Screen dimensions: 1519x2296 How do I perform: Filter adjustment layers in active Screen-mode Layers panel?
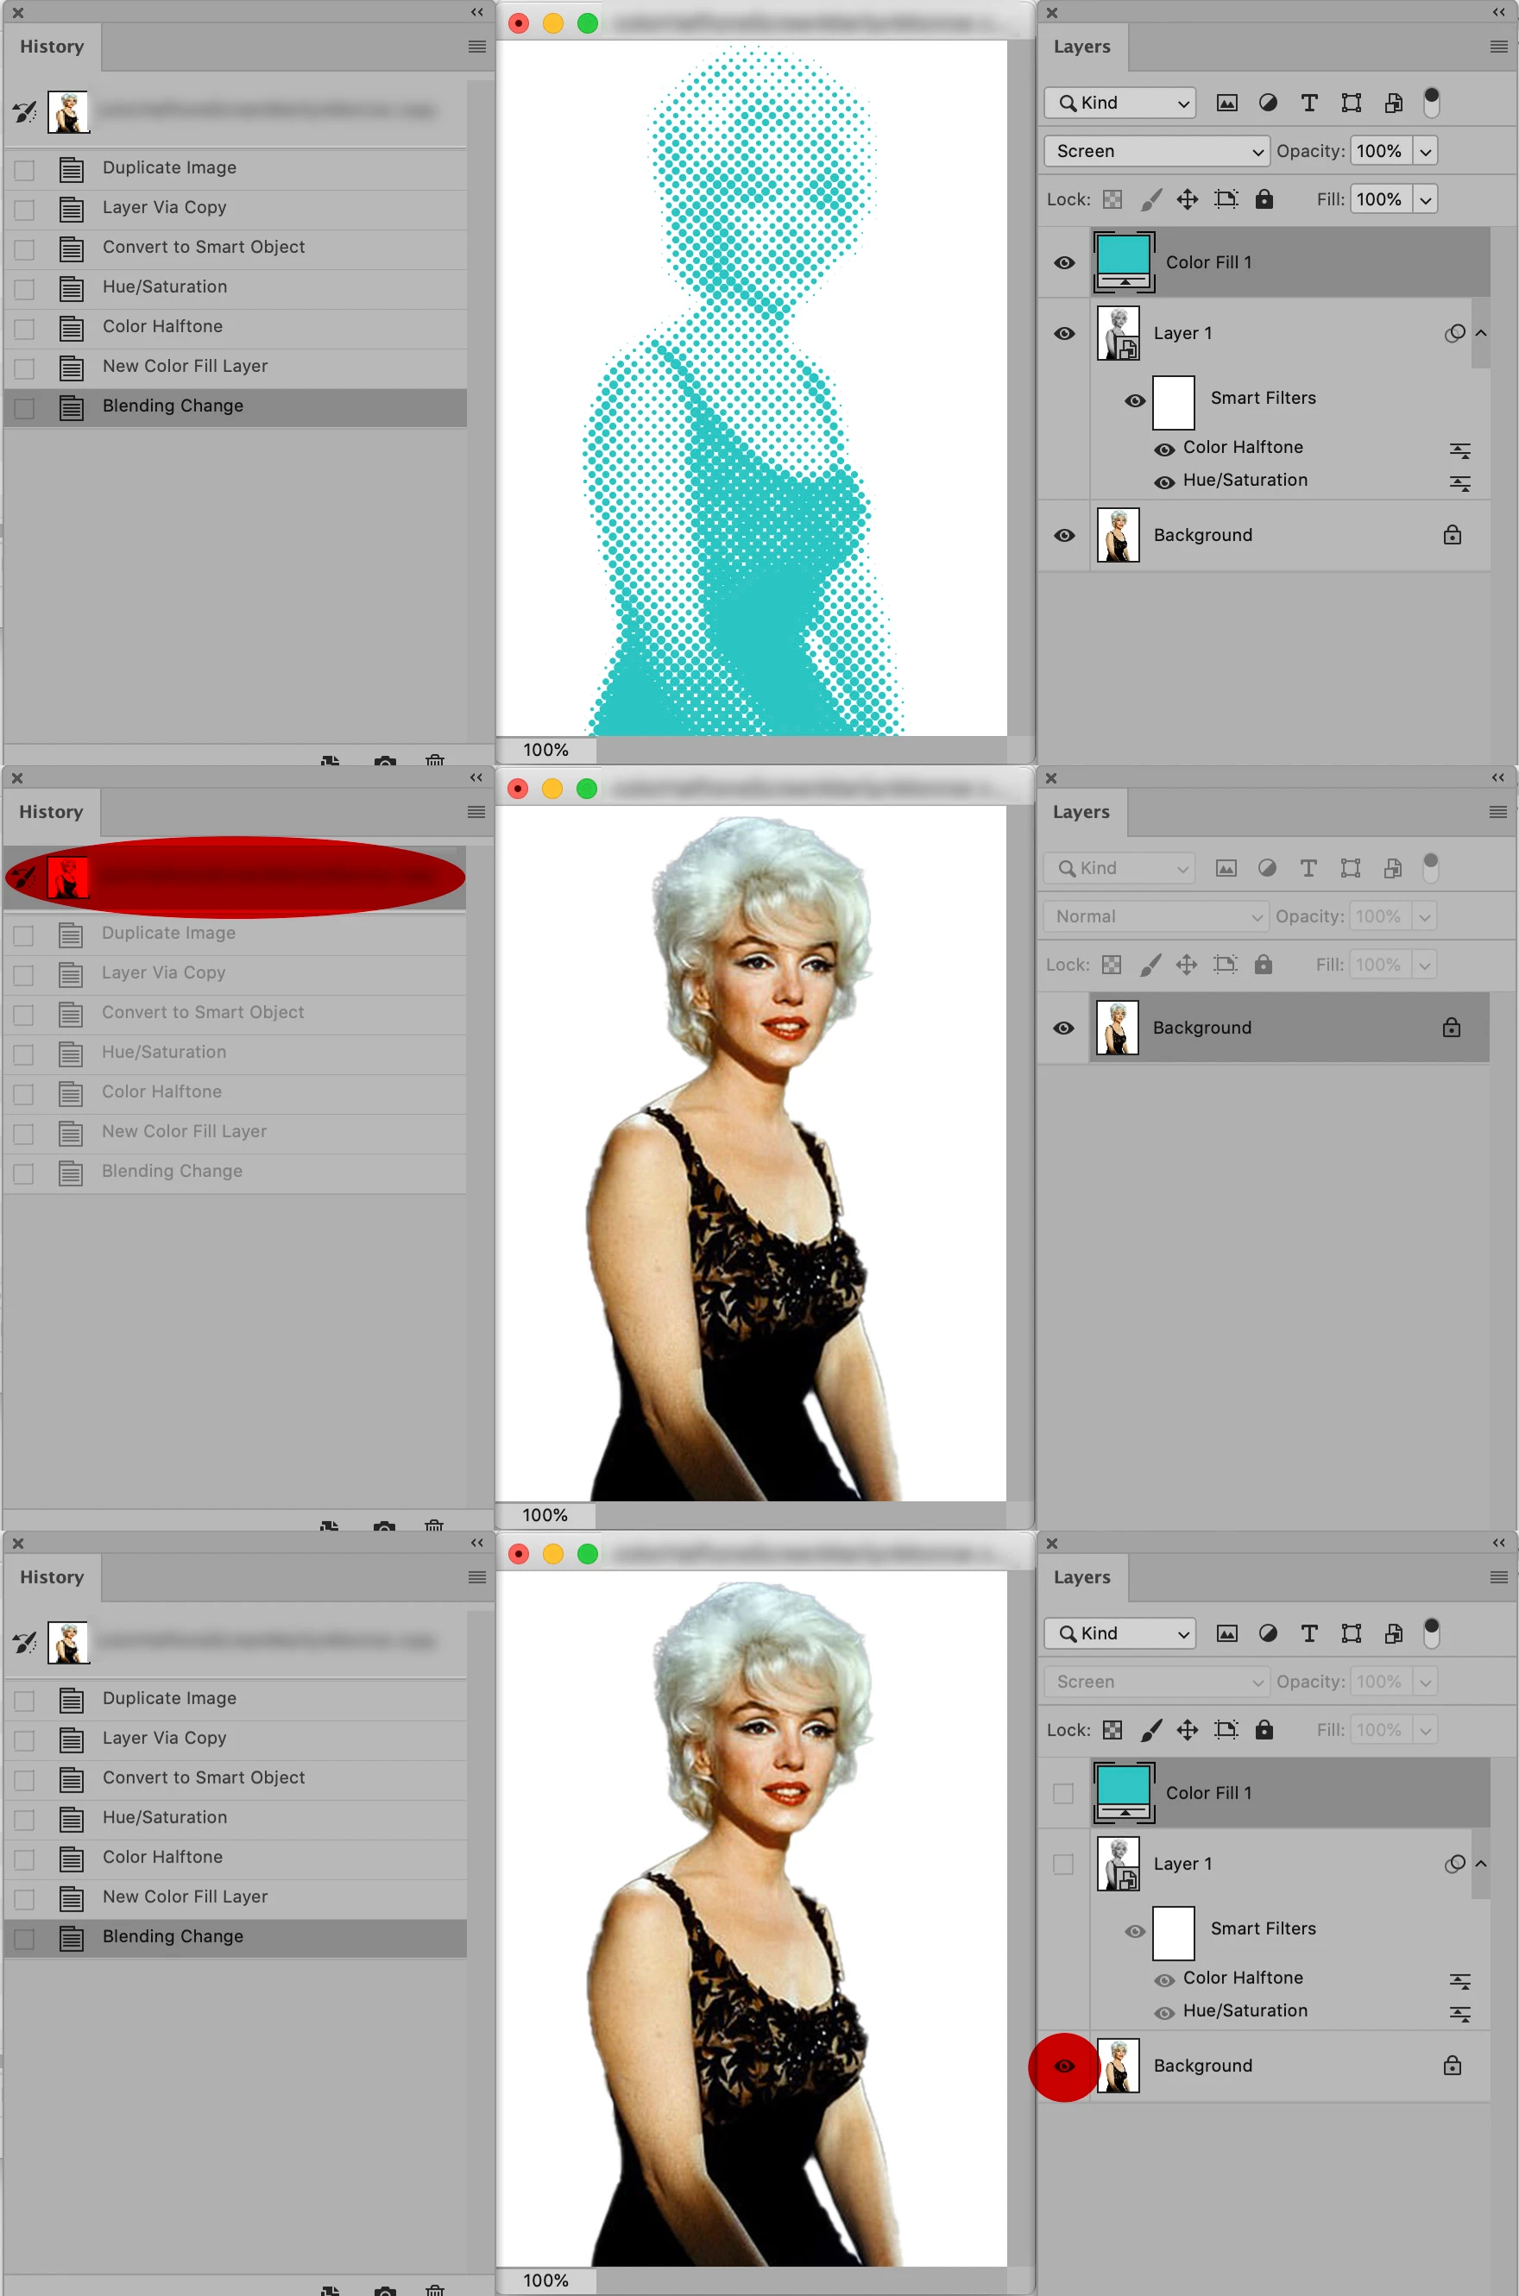(x=1267, y=103)
